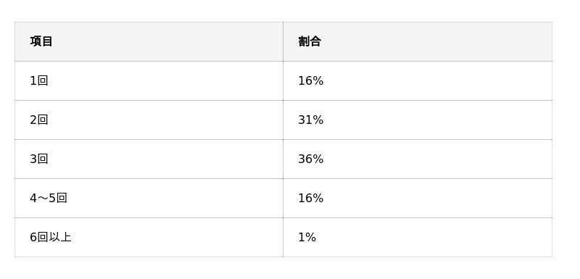Select the 6回以上 row label cell
580x279 pixels.
(149, 237)
